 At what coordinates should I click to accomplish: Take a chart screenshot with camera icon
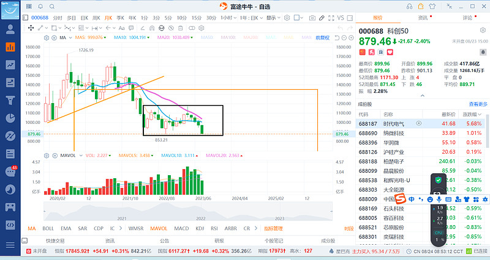coord(312,18)
